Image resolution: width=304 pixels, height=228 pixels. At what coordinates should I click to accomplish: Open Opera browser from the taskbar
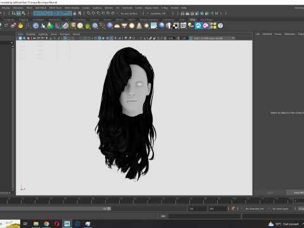56,224
